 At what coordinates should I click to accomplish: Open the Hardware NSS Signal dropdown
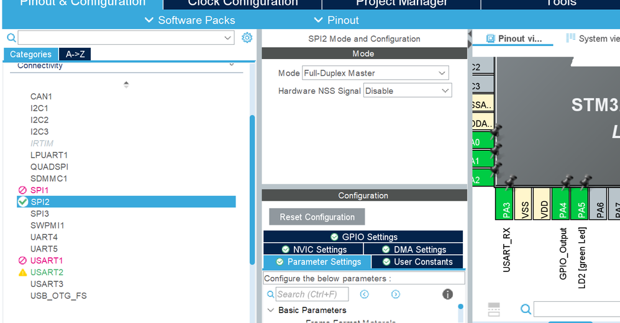coord(408,91)
